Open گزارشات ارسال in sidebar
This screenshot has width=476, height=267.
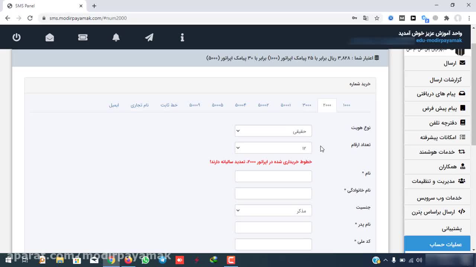pos(445,80)
